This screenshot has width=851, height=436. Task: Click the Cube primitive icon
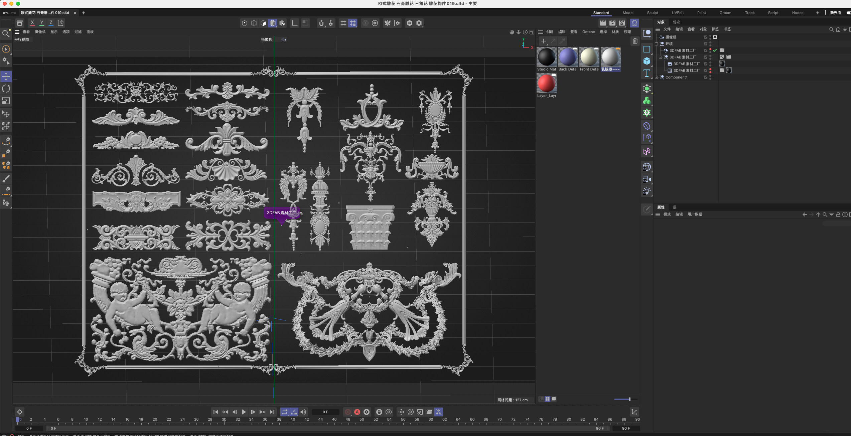(647, 61)
